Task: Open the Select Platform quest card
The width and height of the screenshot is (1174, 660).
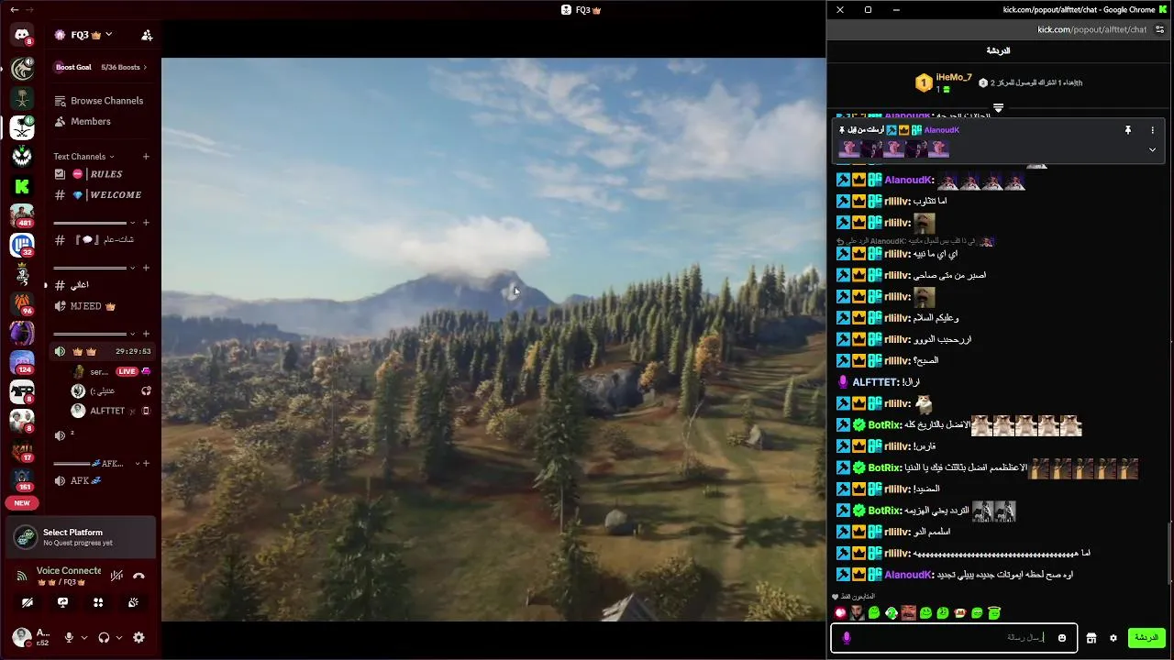Action: [x=83, y=537]
